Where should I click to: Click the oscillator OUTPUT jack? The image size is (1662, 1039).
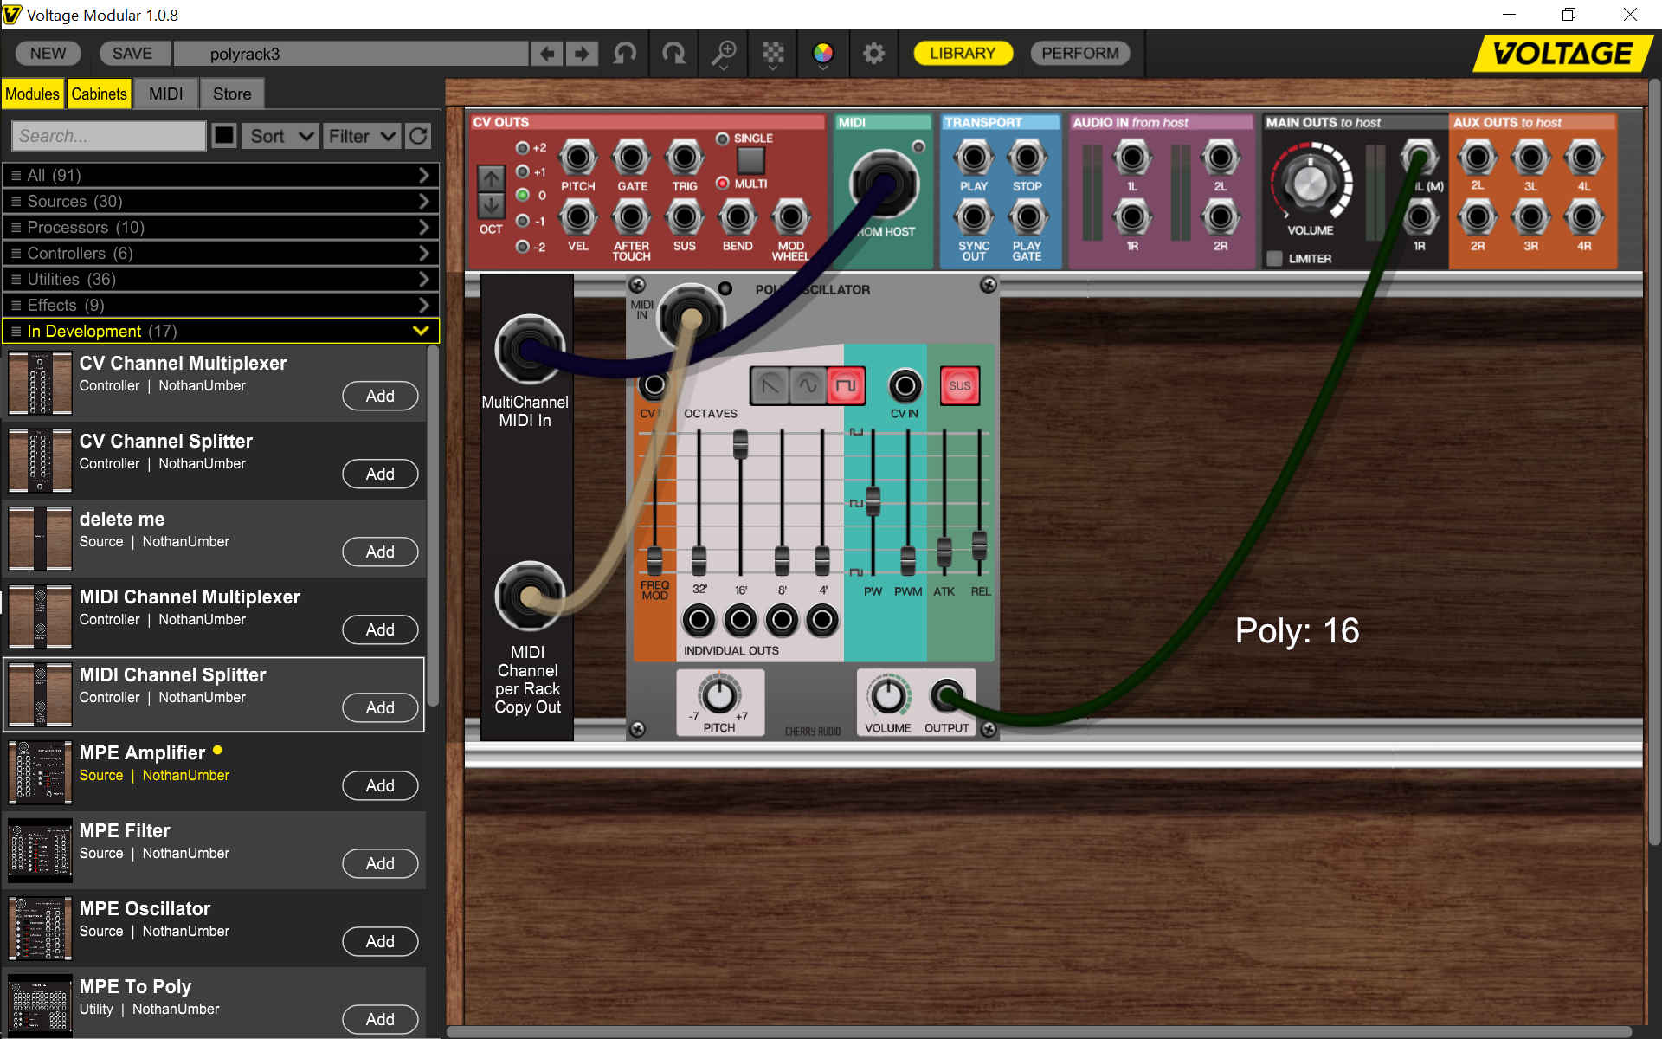pyautogui.click(x=946, y=695)
